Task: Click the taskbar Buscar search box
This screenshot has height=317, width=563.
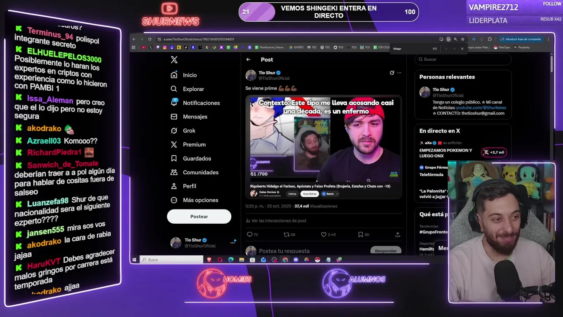Action: click(172, 260)
